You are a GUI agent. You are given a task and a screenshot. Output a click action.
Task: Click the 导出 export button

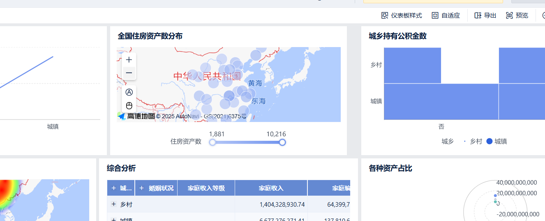point(485,16)
